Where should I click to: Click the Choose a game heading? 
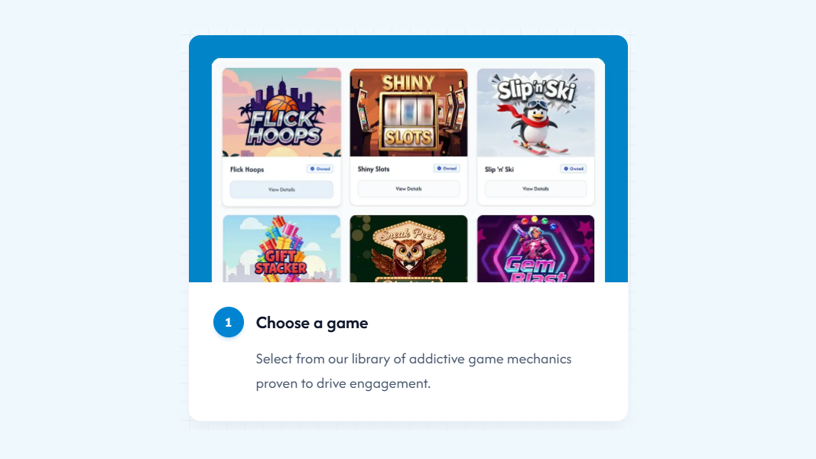[312, 323]
